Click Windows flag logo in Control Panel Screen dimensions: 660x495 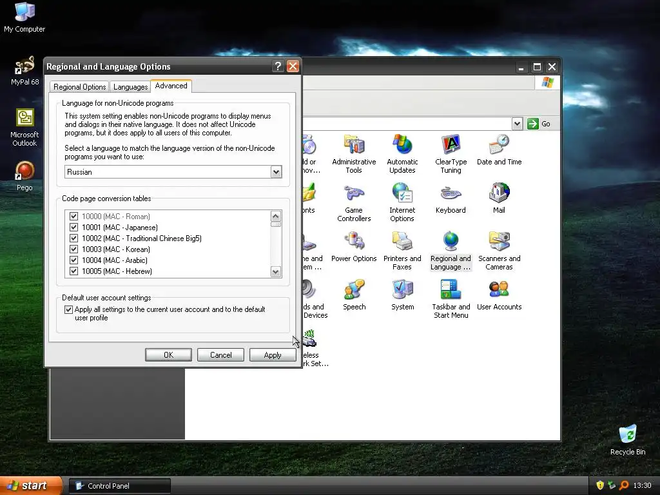pyautogui.click(x=547, y=82)
